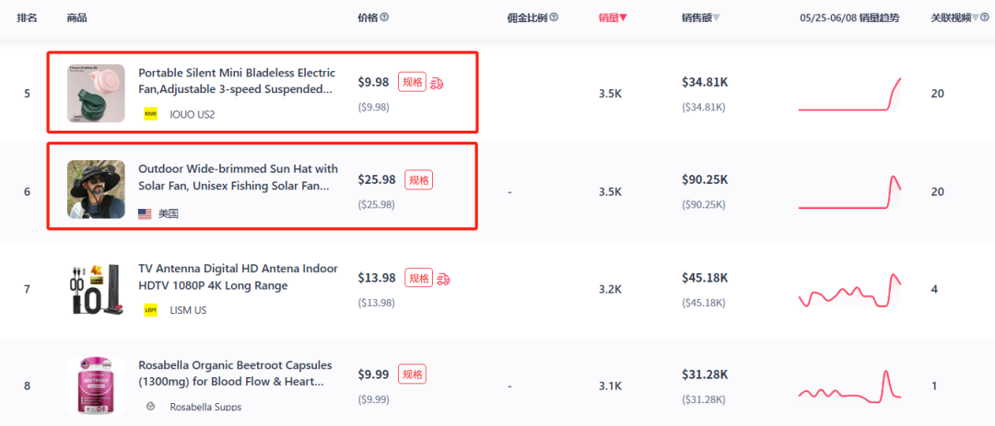Click the Rosabella Supps shop logo icon
Screen dimensions: 995x426
[x=151, y=407]
